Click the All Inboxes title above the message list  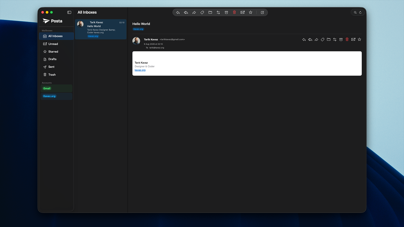click(87, 12)
